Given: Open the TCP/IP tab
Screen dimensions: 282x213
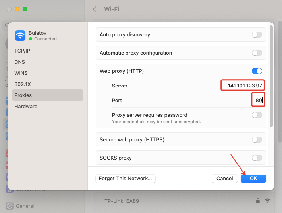Looking at the screenshot, I should 22,51.
